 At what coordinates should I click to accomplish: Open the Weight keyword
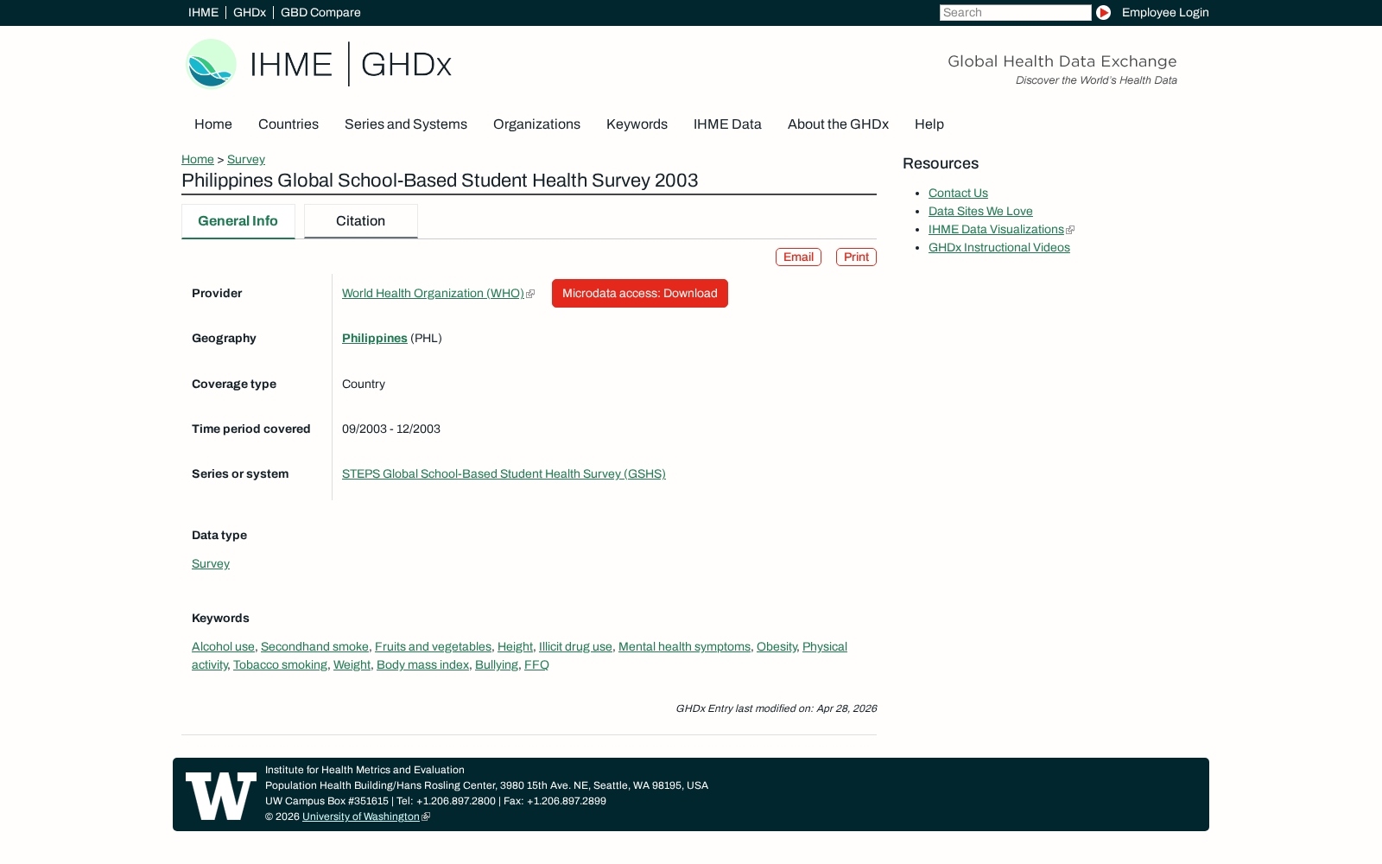click(x=352, y=665)
